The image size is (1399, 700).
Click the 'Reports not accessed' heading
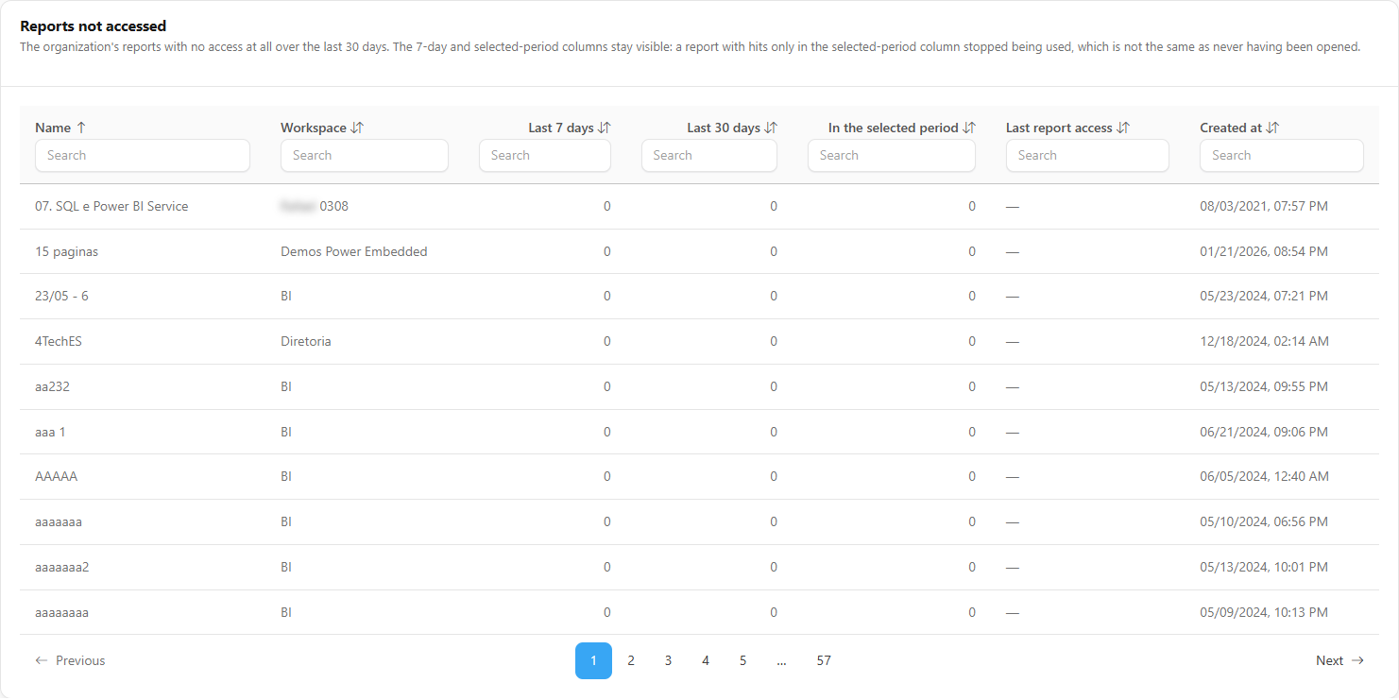[93, 26]
